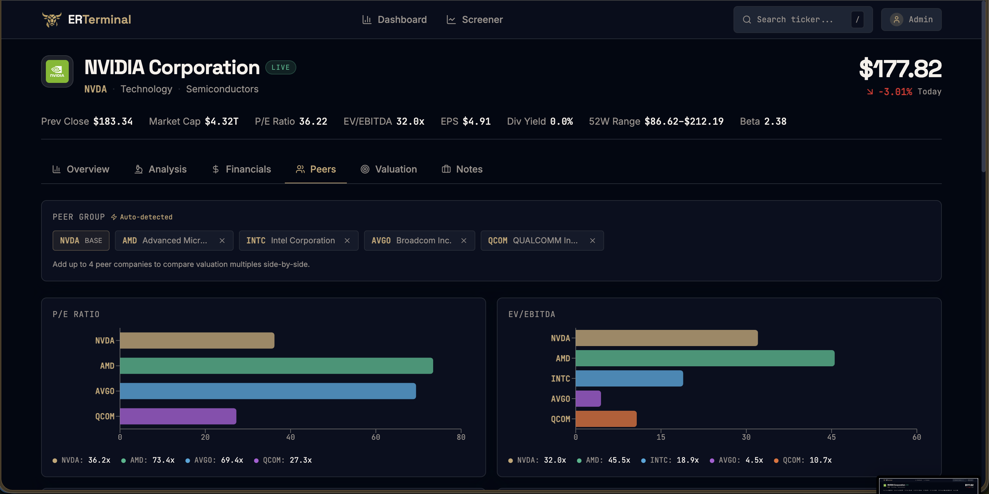
Task: Click the search magnifier icon
Action: pyautogui.click(x=747, y=19)
